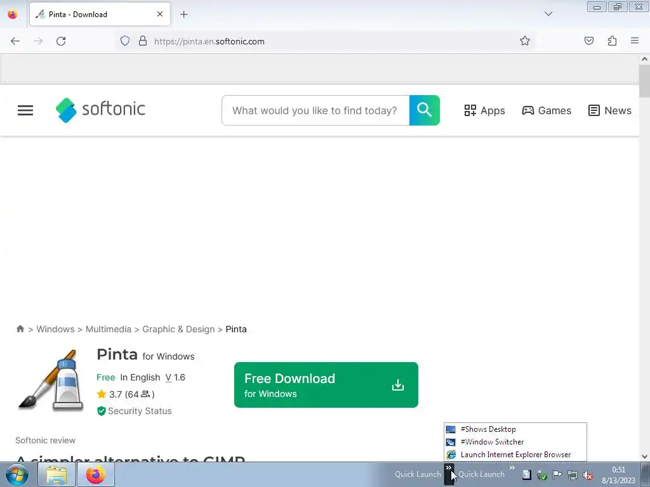Open the News section
This screenshot has height=487, width=650.
610,110
